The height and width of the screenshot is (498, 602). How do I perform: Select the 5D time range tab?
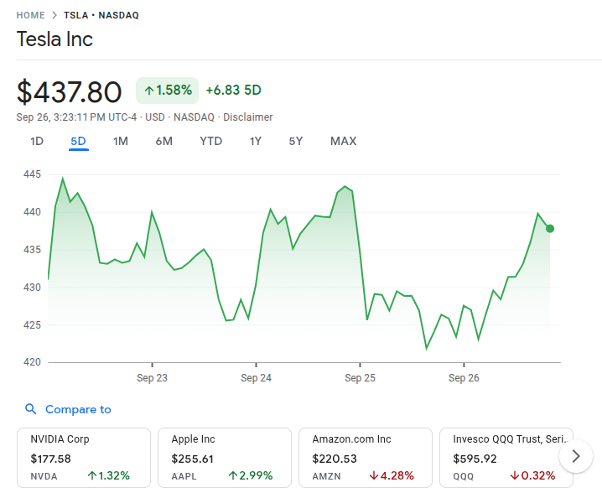78,142
